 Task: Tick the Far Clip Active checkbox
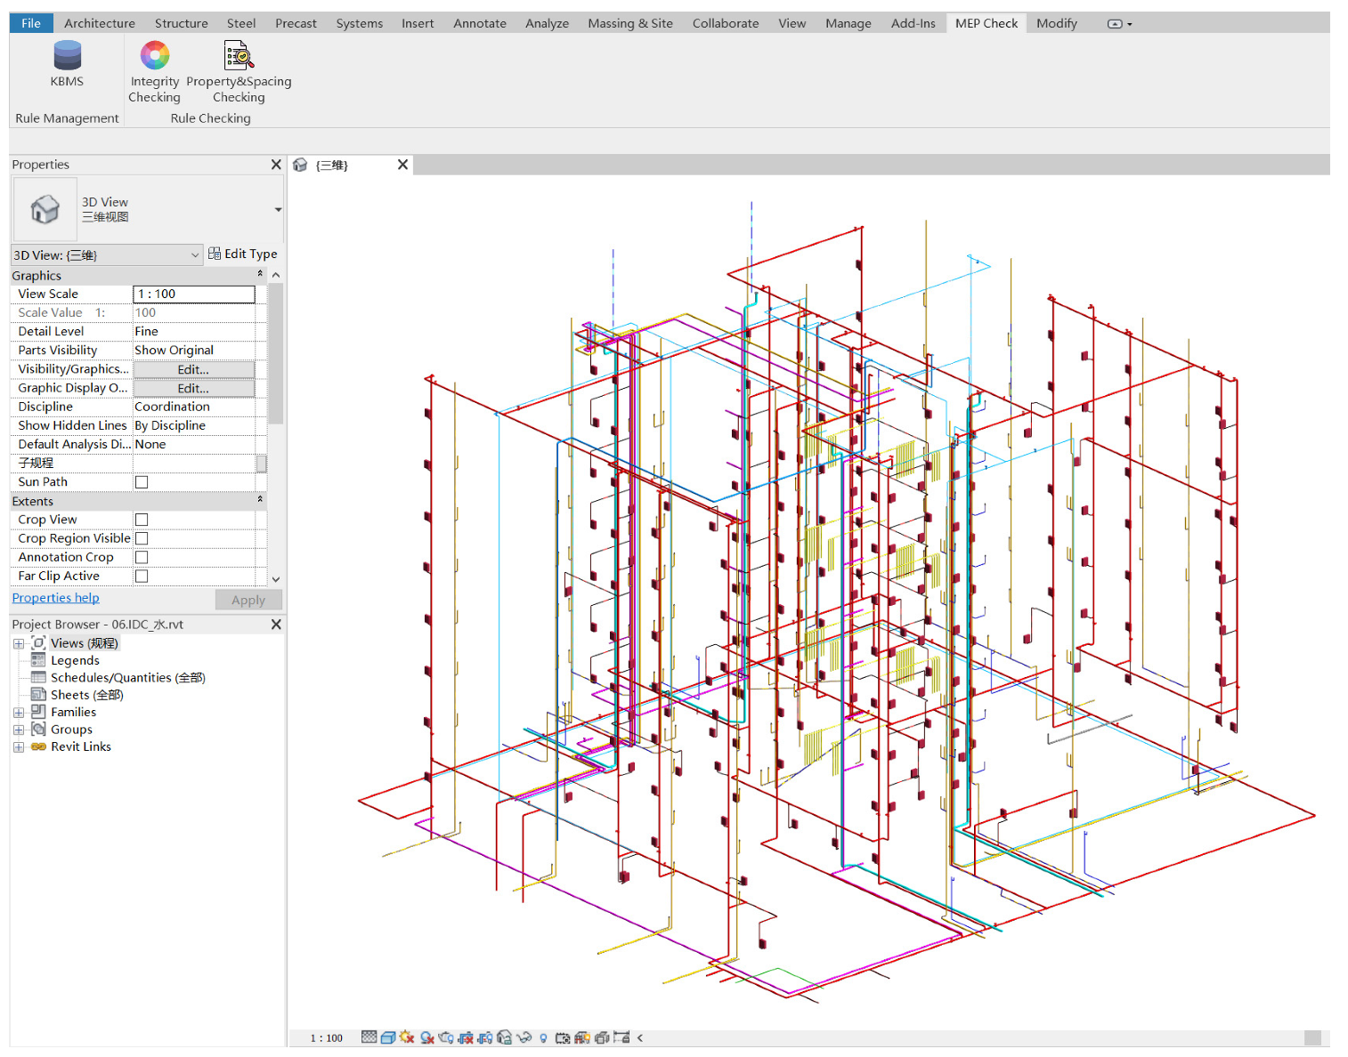click(x=142, y=577)
